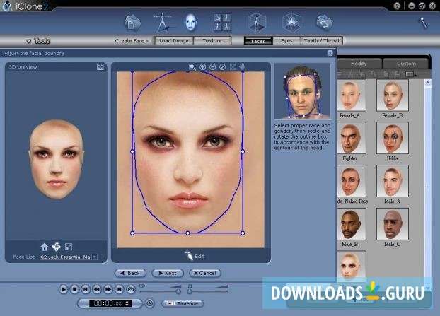This screenshot has height=316, width=440.
Task: Click the Play button
Action: coord(63,289)
